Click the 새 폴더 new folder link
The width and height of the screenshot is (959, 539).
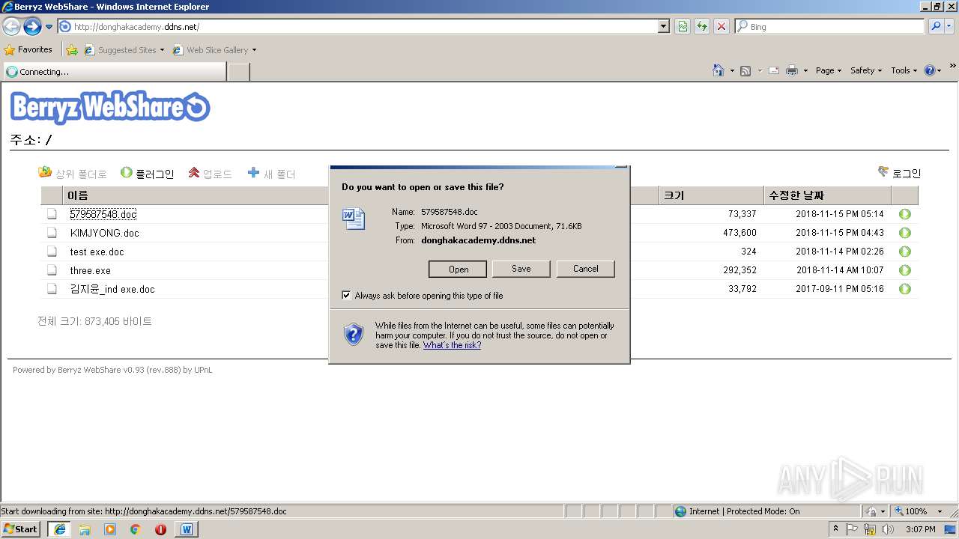click(x=271, y=174)
